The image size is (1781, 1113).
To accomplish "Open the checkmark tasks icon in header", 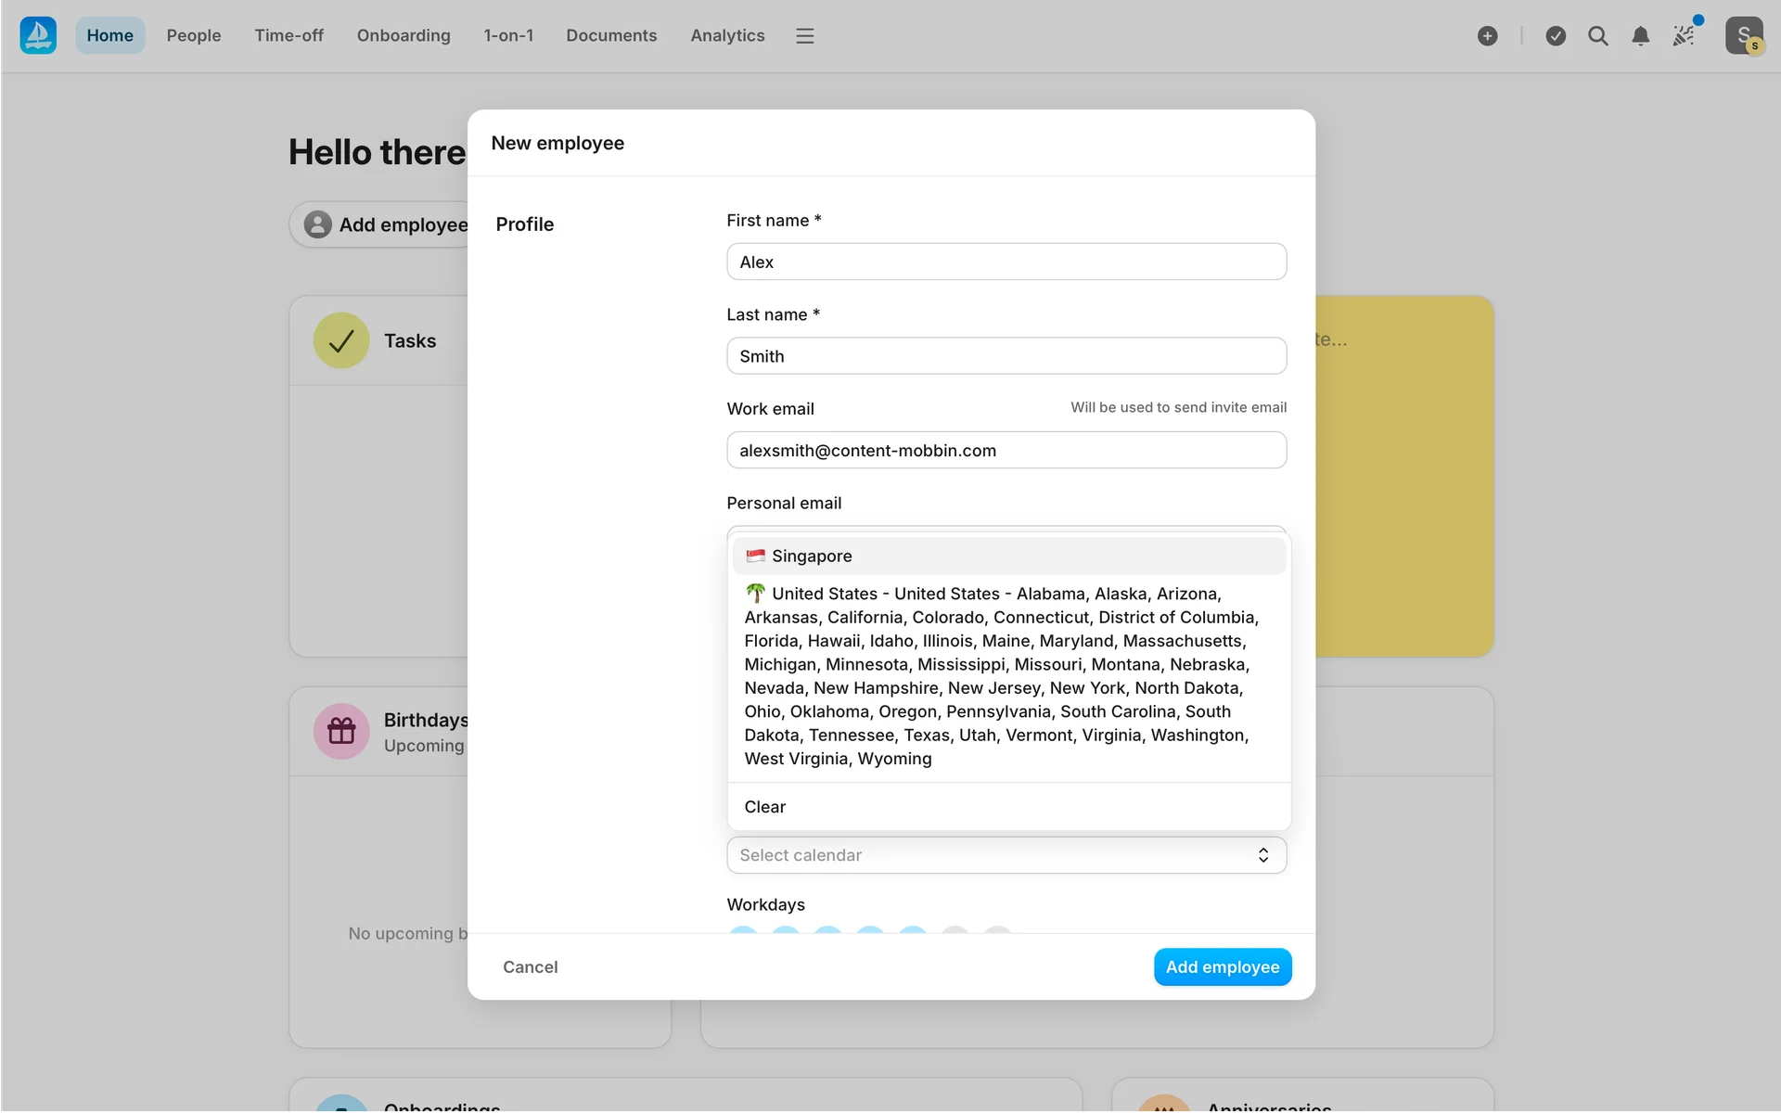I will (1556, 35).
